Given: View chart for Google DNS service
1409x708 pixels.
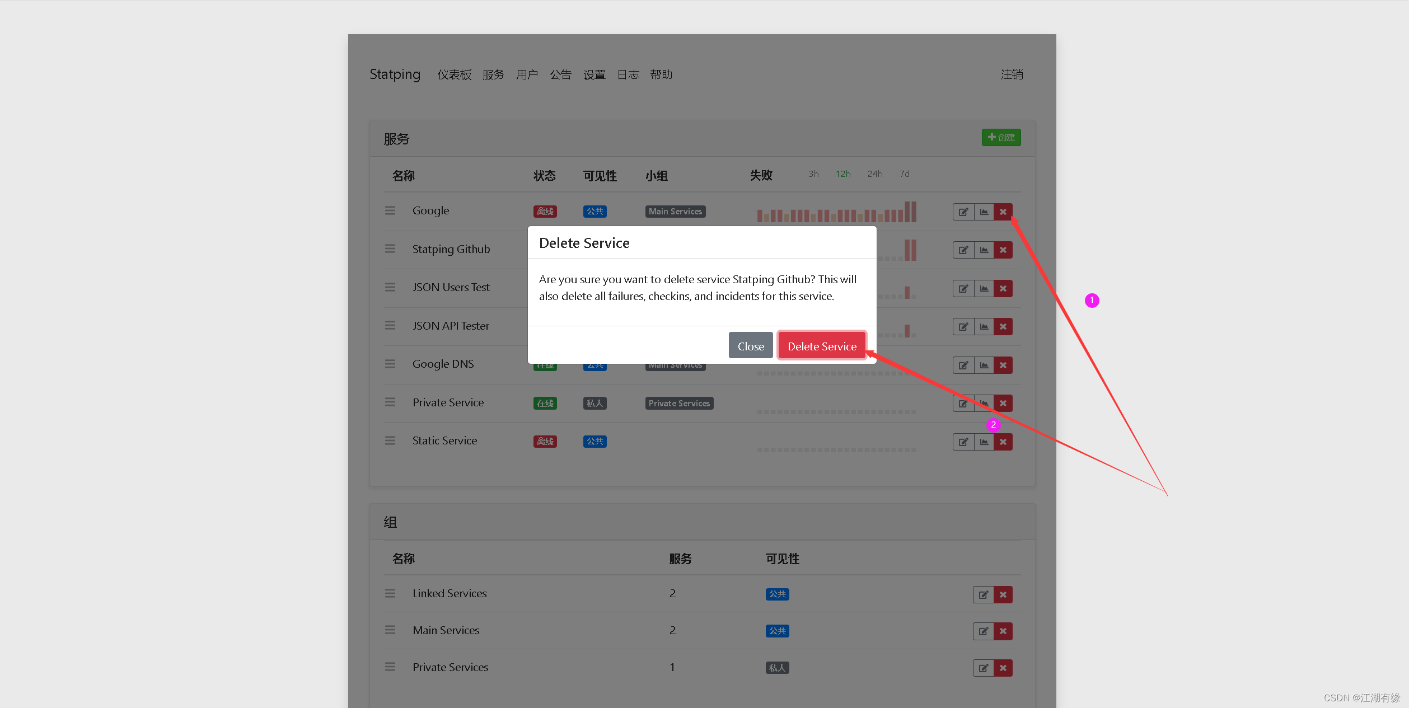Looking at the screenshot, I should [x=984, y=365].
